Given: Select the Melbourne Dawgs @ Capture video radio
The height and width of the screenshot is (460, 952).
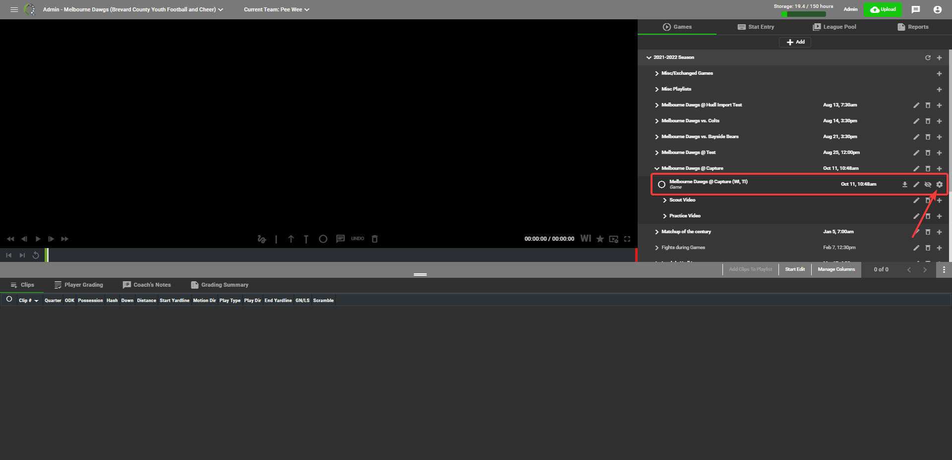Looking at the screenshot, I should coord(661,184).
